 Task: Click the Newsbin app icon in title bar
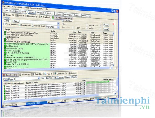pos(3,2)
